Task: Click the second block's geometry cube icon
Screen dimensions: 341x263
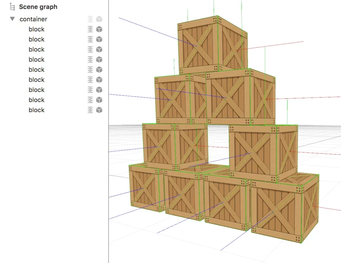Action: coord(99,39)
